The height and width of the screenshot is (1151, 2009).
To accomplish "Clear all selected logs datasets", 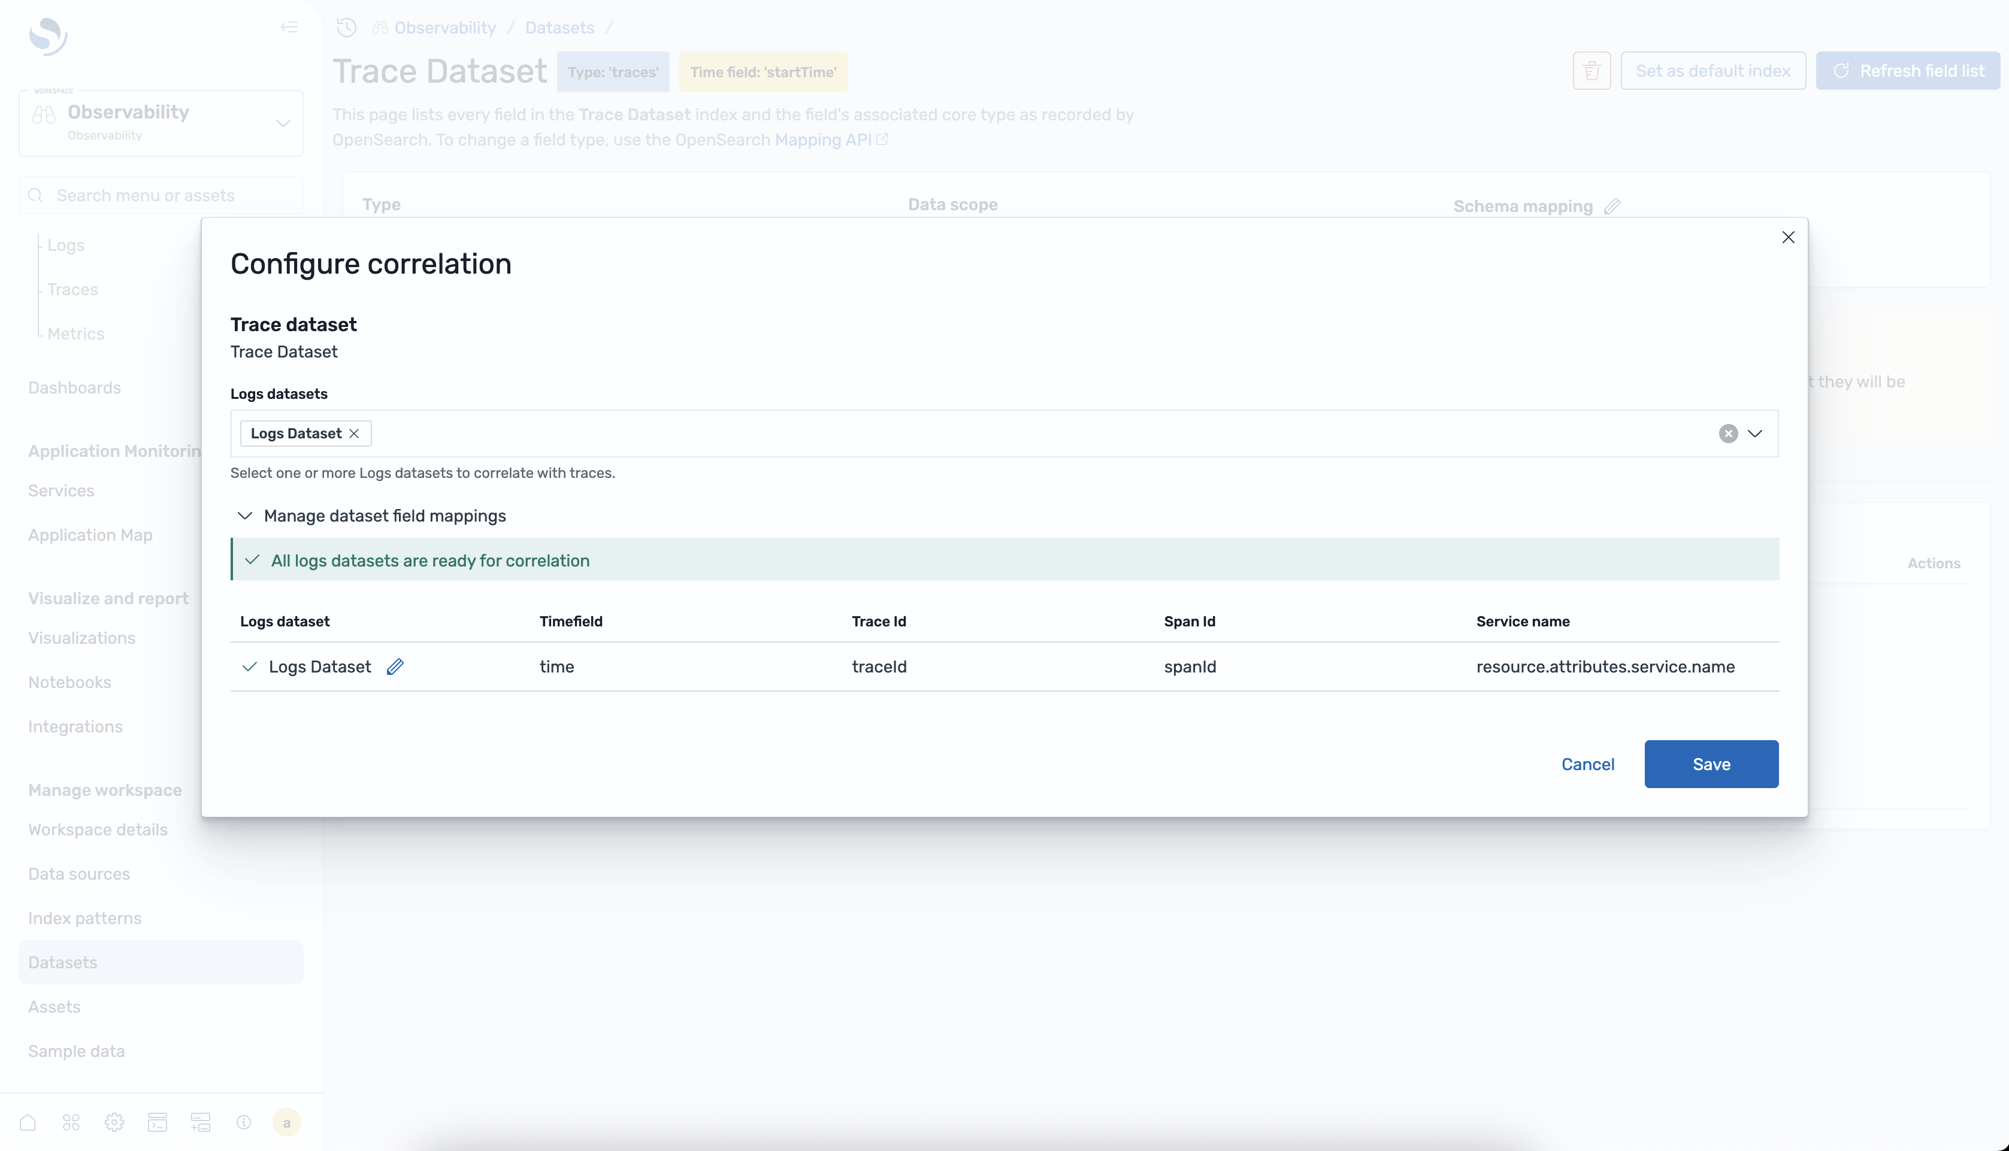I will 1728,433.
